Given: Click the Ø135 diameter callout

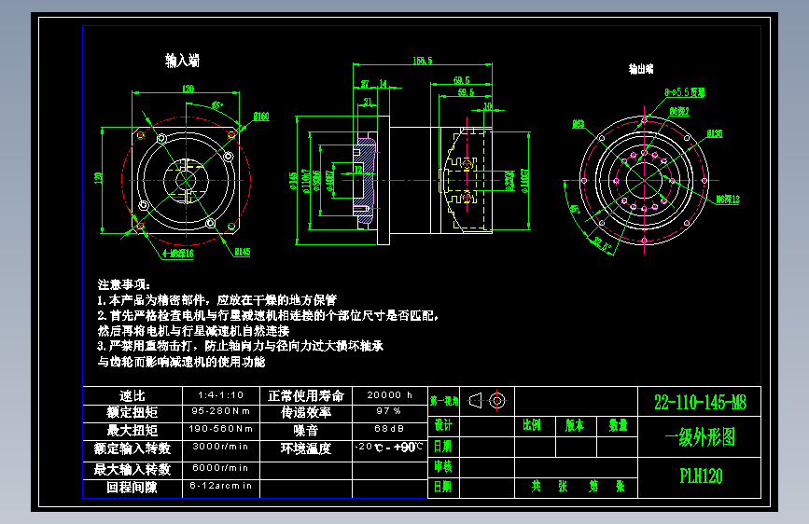Looking at the screenshot, I should point(715,133).
